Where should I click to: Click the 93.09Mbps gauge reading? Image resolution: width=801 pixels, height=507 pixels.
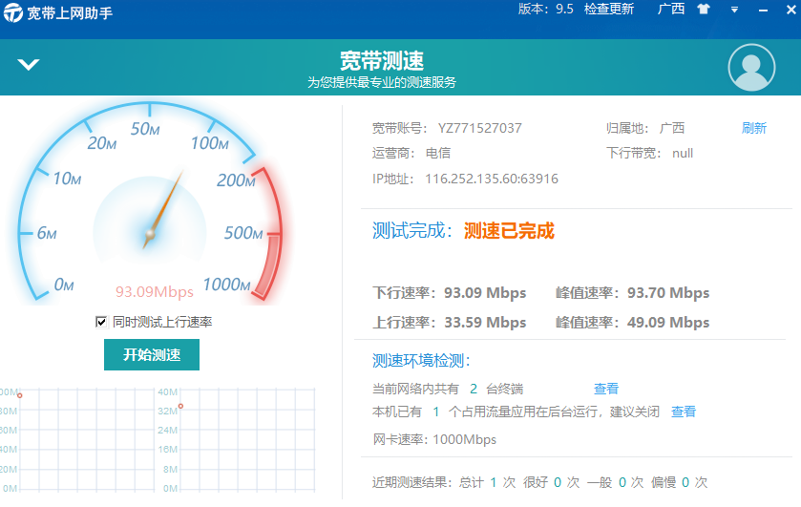(x=155, y=291)
